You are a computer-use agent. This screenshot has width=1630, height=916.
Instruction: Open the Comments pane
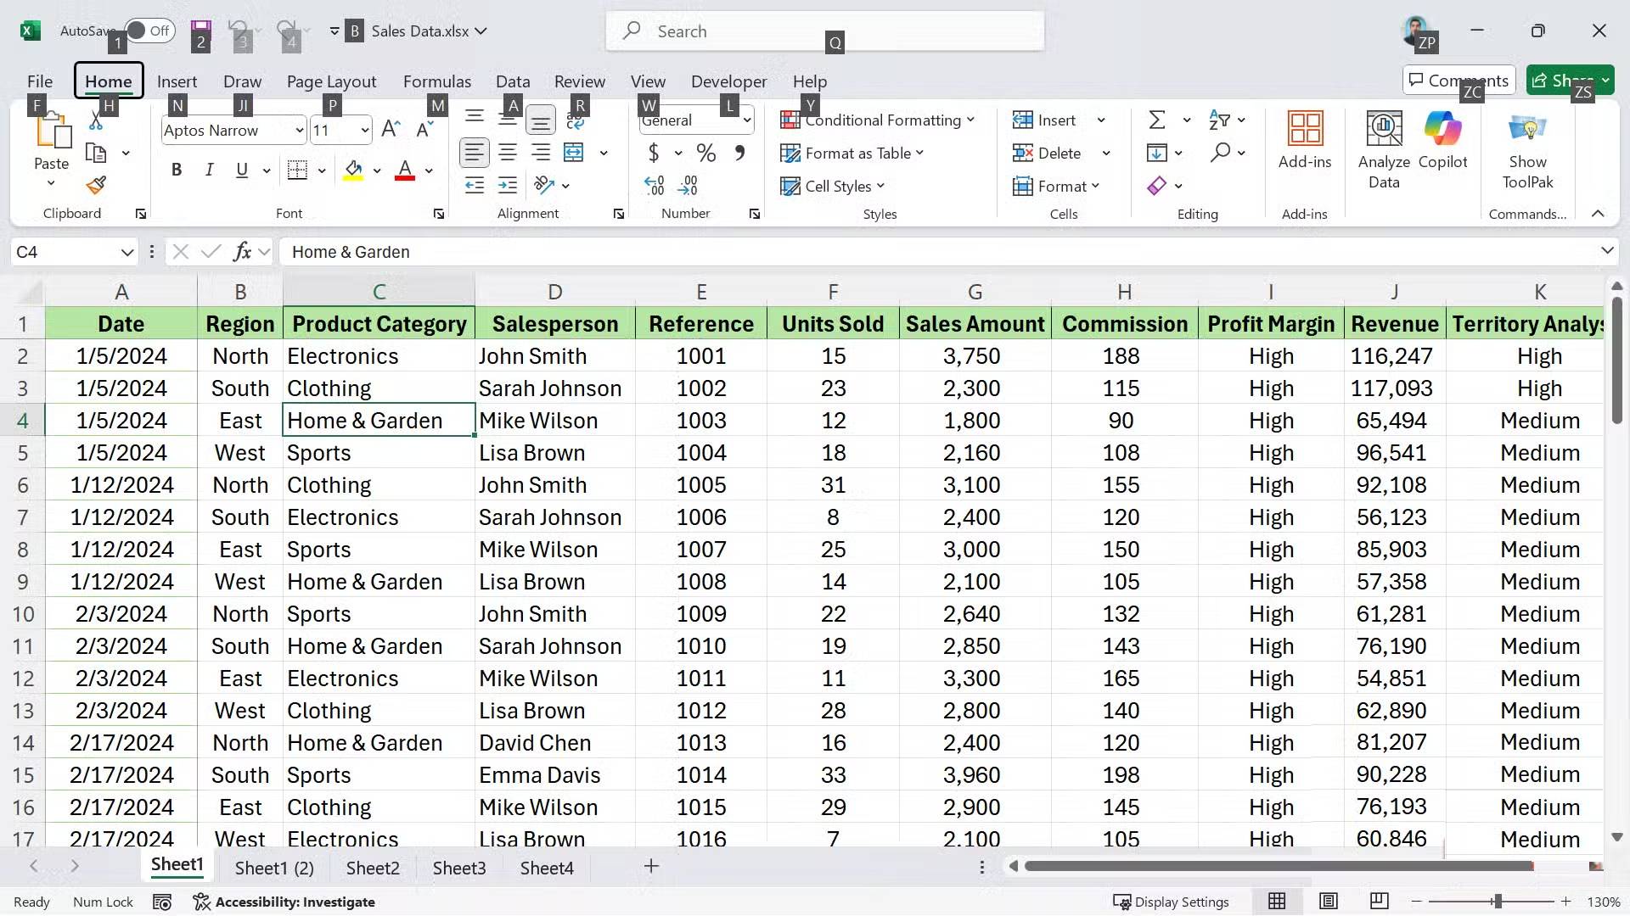[x=1458, y=80]
